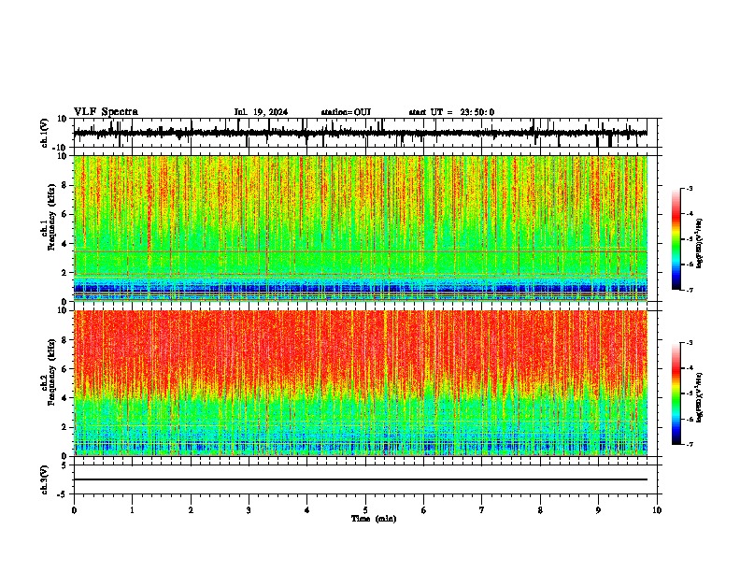Click time axis tick label "10"
Screen dimensions: 740x572
[x=657, y=510]
